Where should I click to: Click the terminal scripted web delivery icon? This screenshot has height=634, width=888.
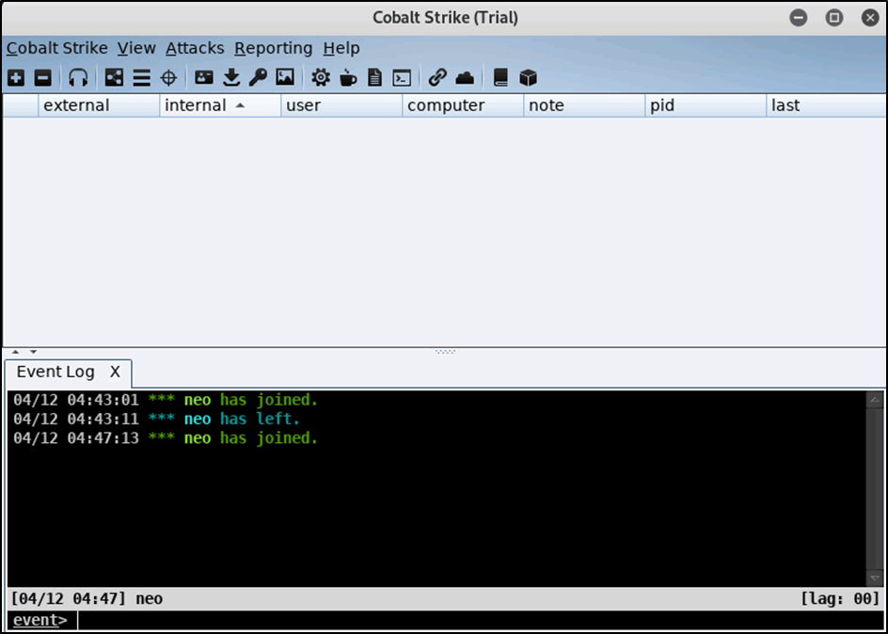click(x=402, y=77)
